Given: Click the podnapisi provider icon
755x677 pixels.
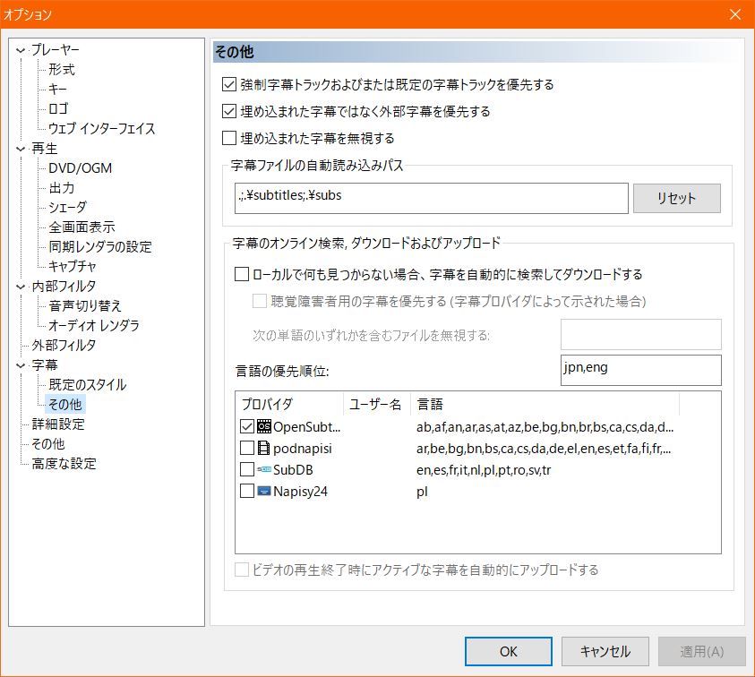Looking at the screenshot, I should (264, 449).
